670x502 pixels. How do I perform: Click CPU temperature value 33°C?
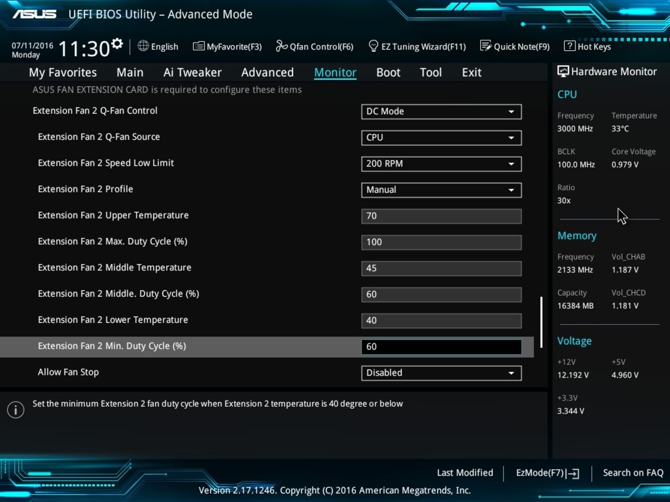(x=620, y=128)
